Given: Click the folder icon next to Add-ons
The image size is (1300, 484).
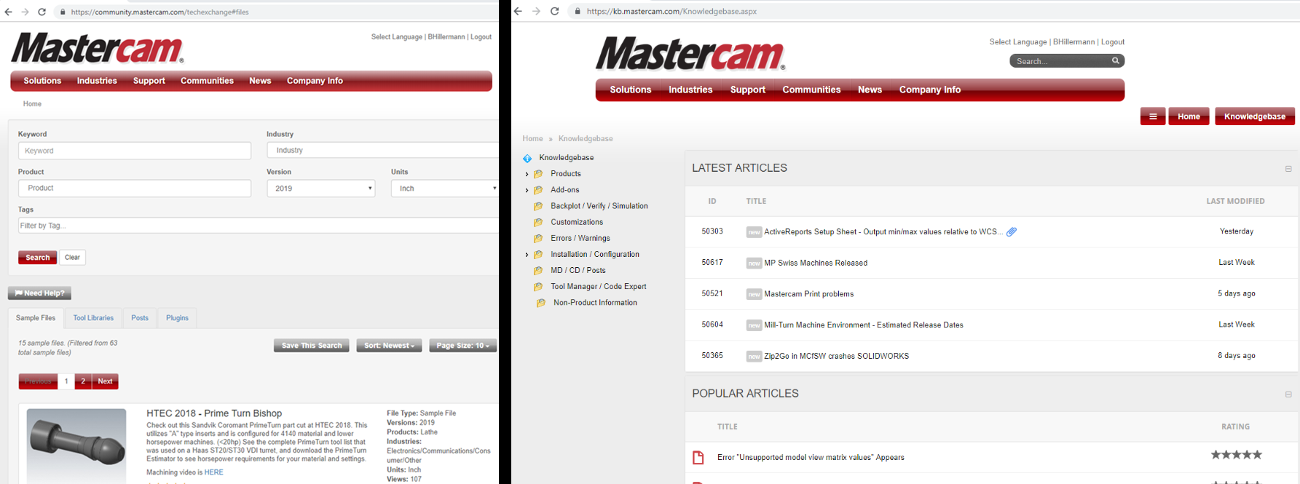Looking at the screenshot, I should pos(538,190).
